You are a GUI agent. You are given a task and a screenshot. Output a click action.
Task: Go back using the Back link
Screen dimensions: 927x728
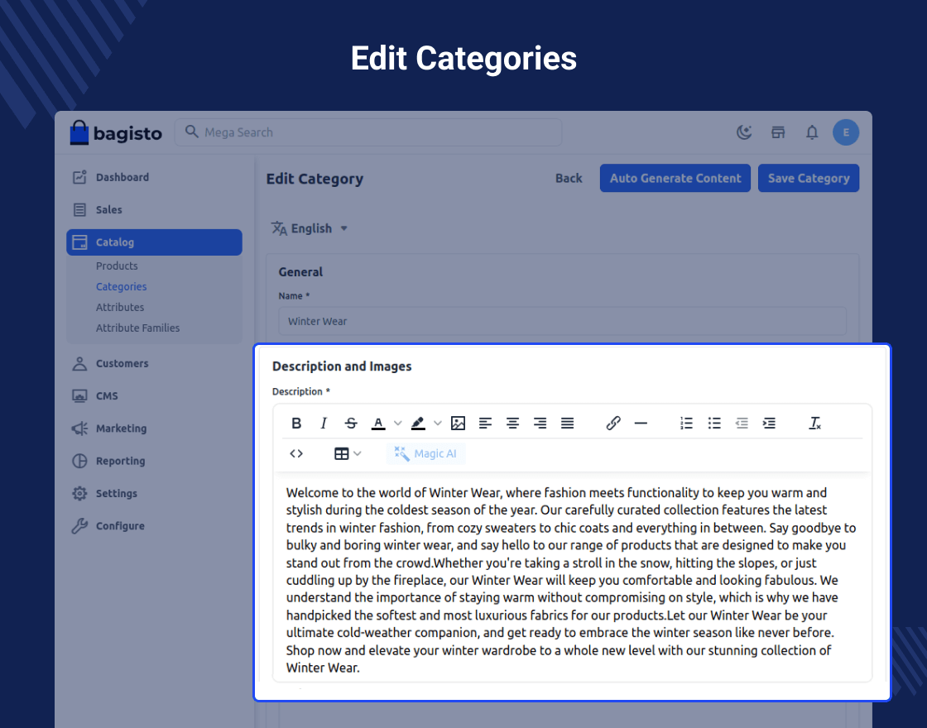point(569,179)
